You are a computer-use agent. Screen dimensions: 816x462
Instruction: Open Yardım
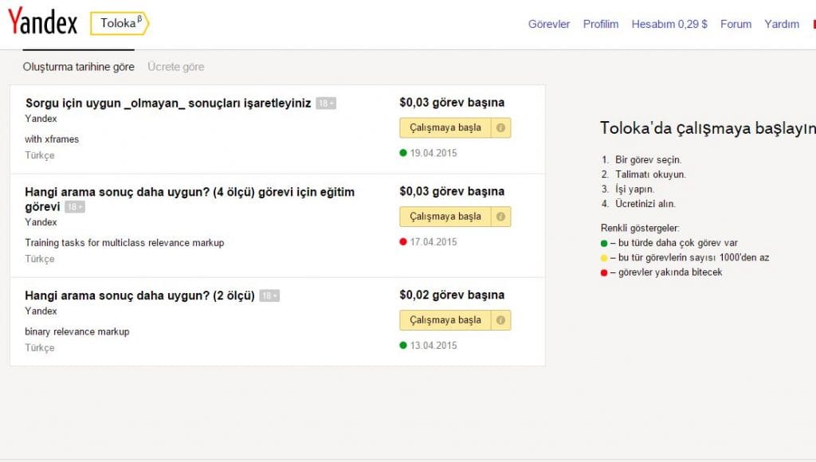coord(782,24)
